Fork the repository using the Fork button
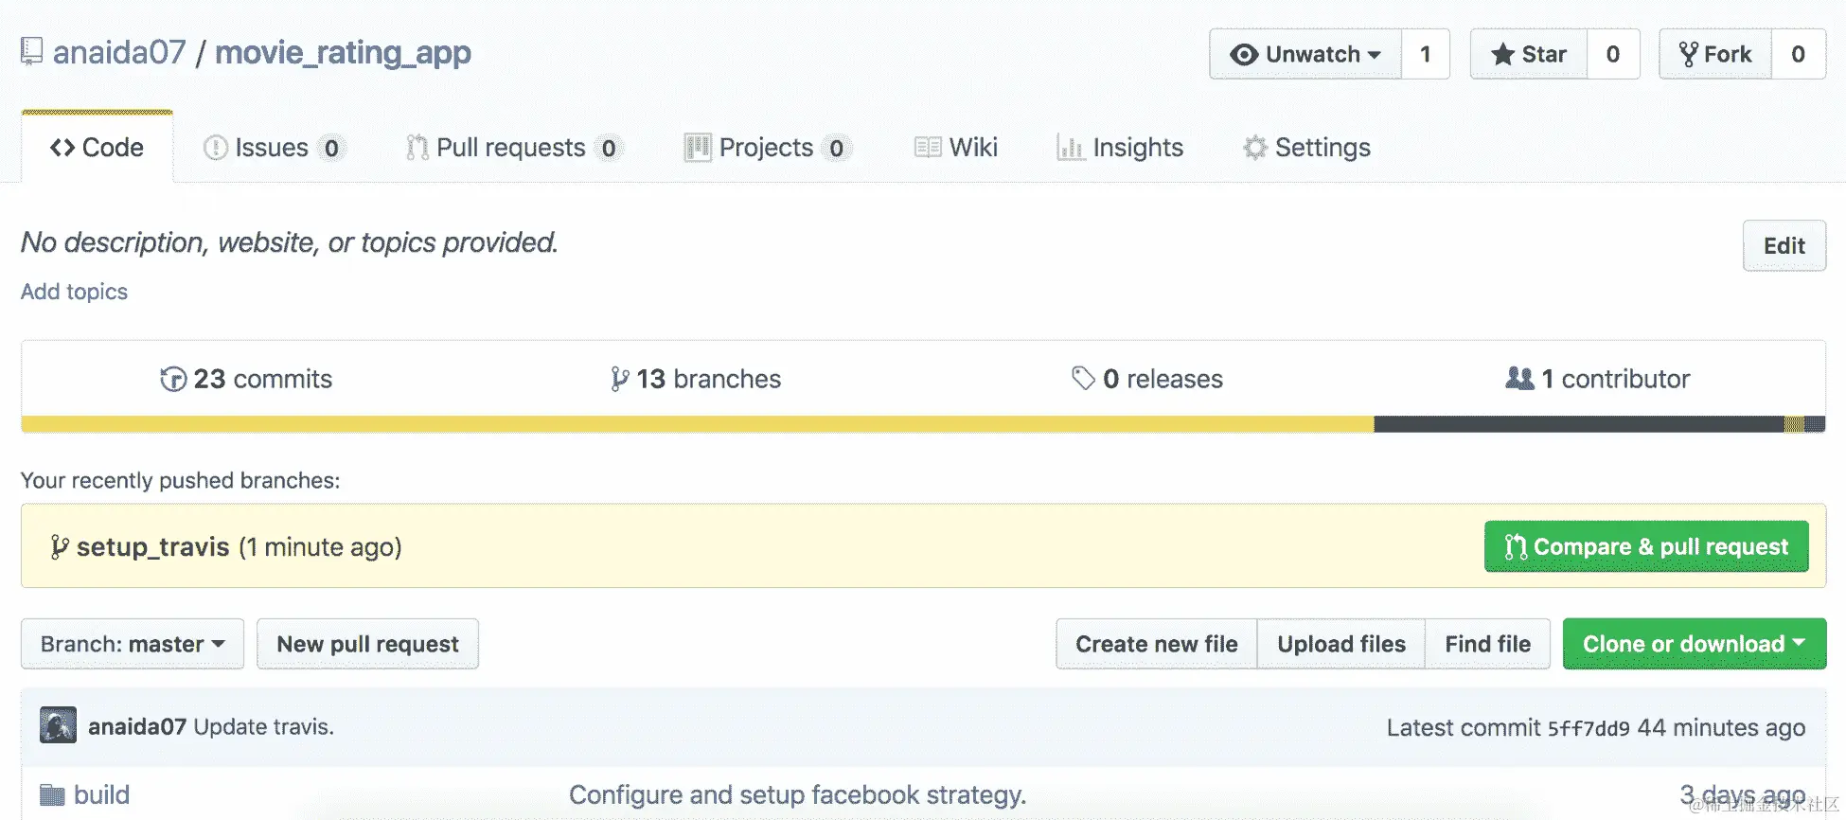This screenshot has width=1846, height=820. click(1715, 55)
